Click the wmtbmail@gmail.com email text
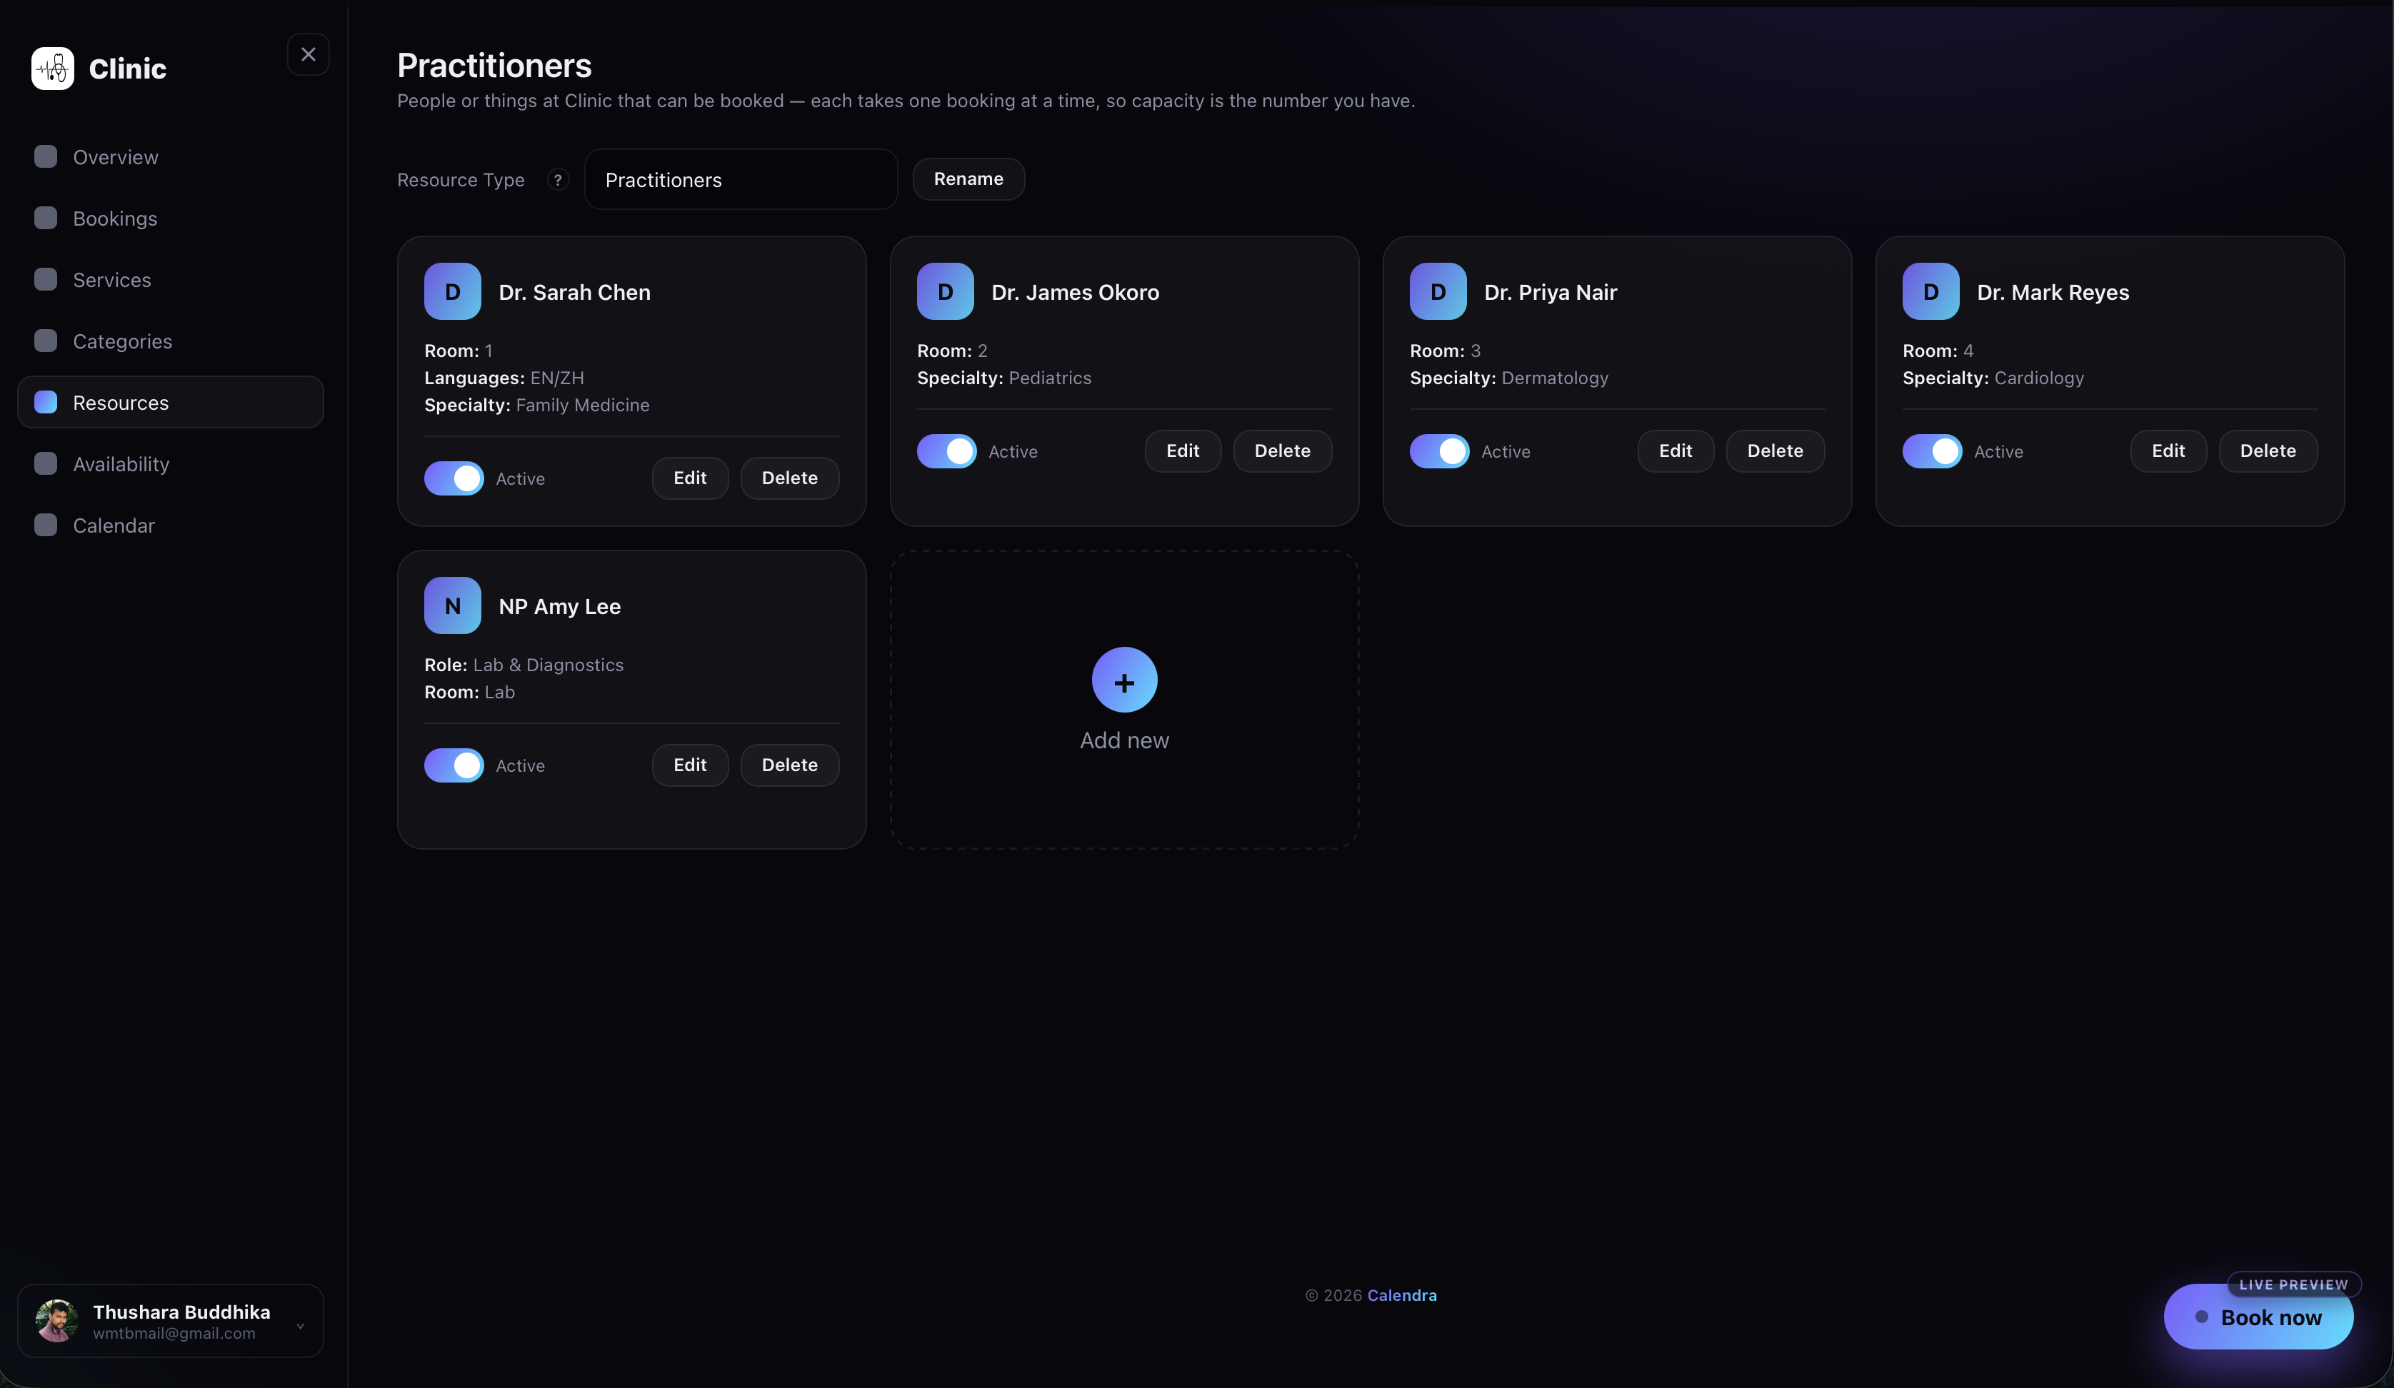 pos(174,1333)
